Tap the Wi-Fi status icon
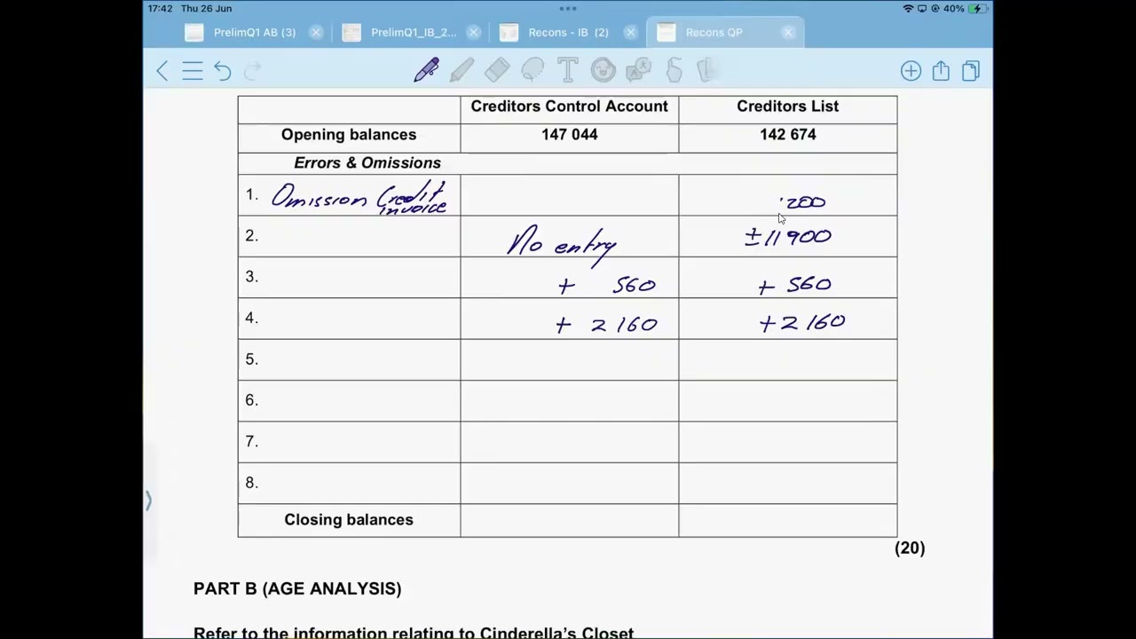The image size is (1136, 639). 908,8
